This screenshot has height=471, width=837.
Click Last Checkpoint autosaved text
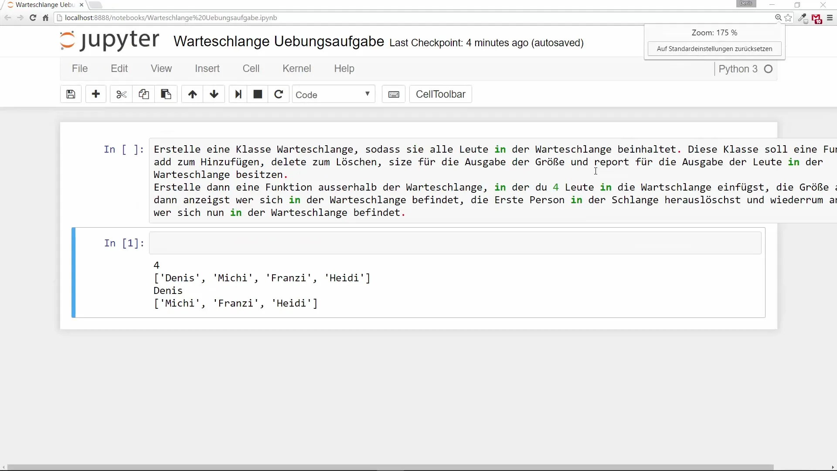click(x=487, y=43)
